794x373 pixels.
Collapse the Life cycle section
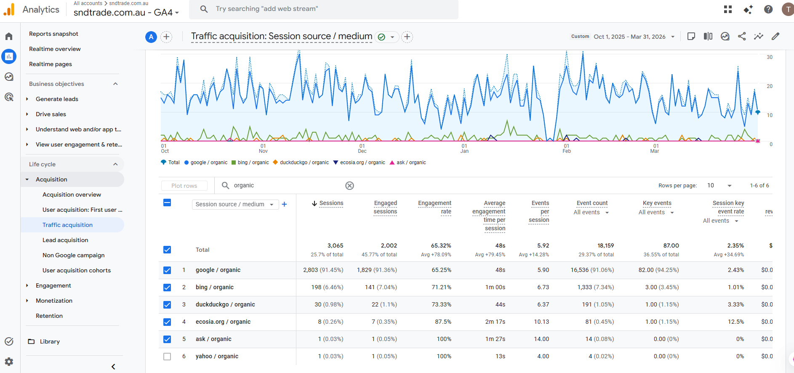click(x=115, y=164)
